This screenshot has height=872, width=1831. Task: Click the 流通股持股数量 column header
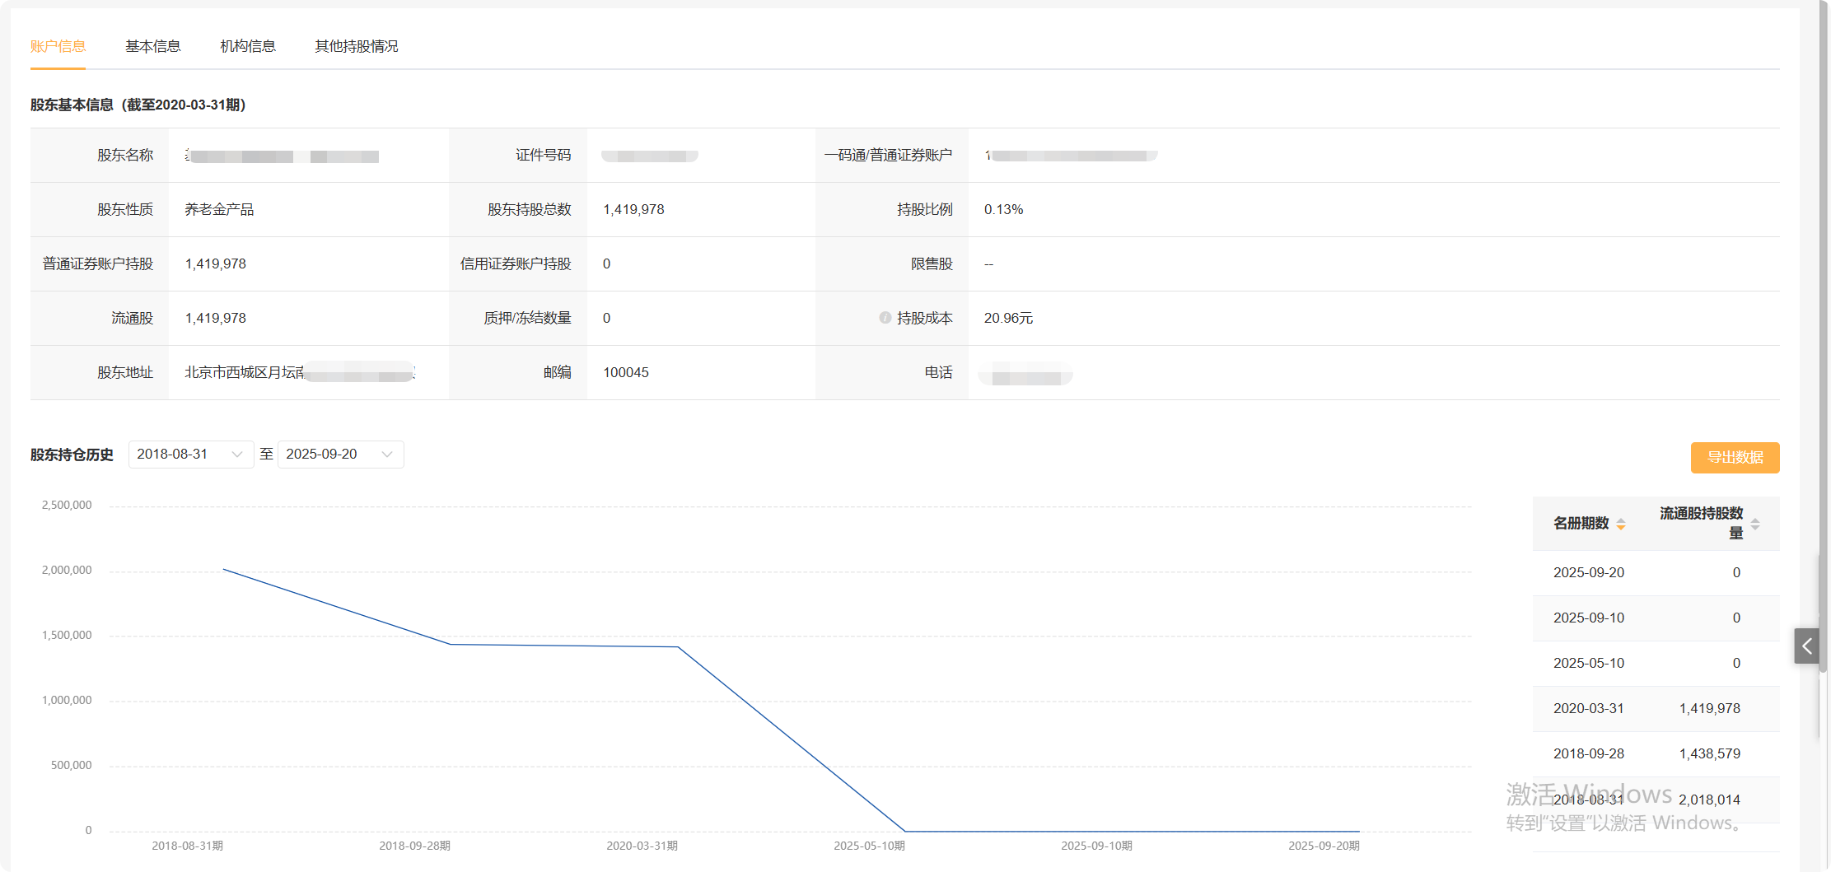[x=1702, y=524]
